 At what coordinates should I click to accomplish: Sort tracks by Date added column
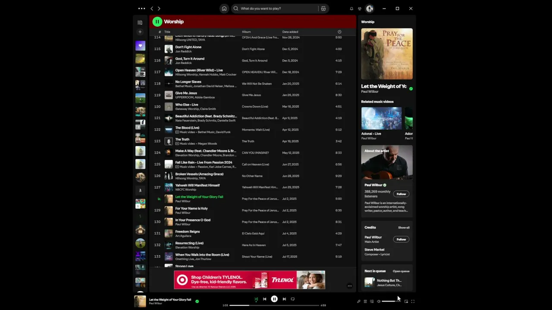coord(290,32)
